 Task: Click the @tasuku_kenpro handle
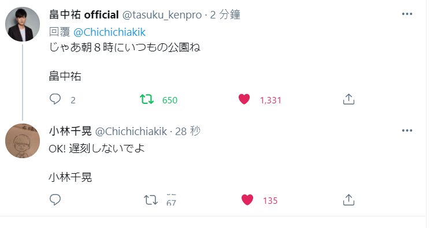162,15
